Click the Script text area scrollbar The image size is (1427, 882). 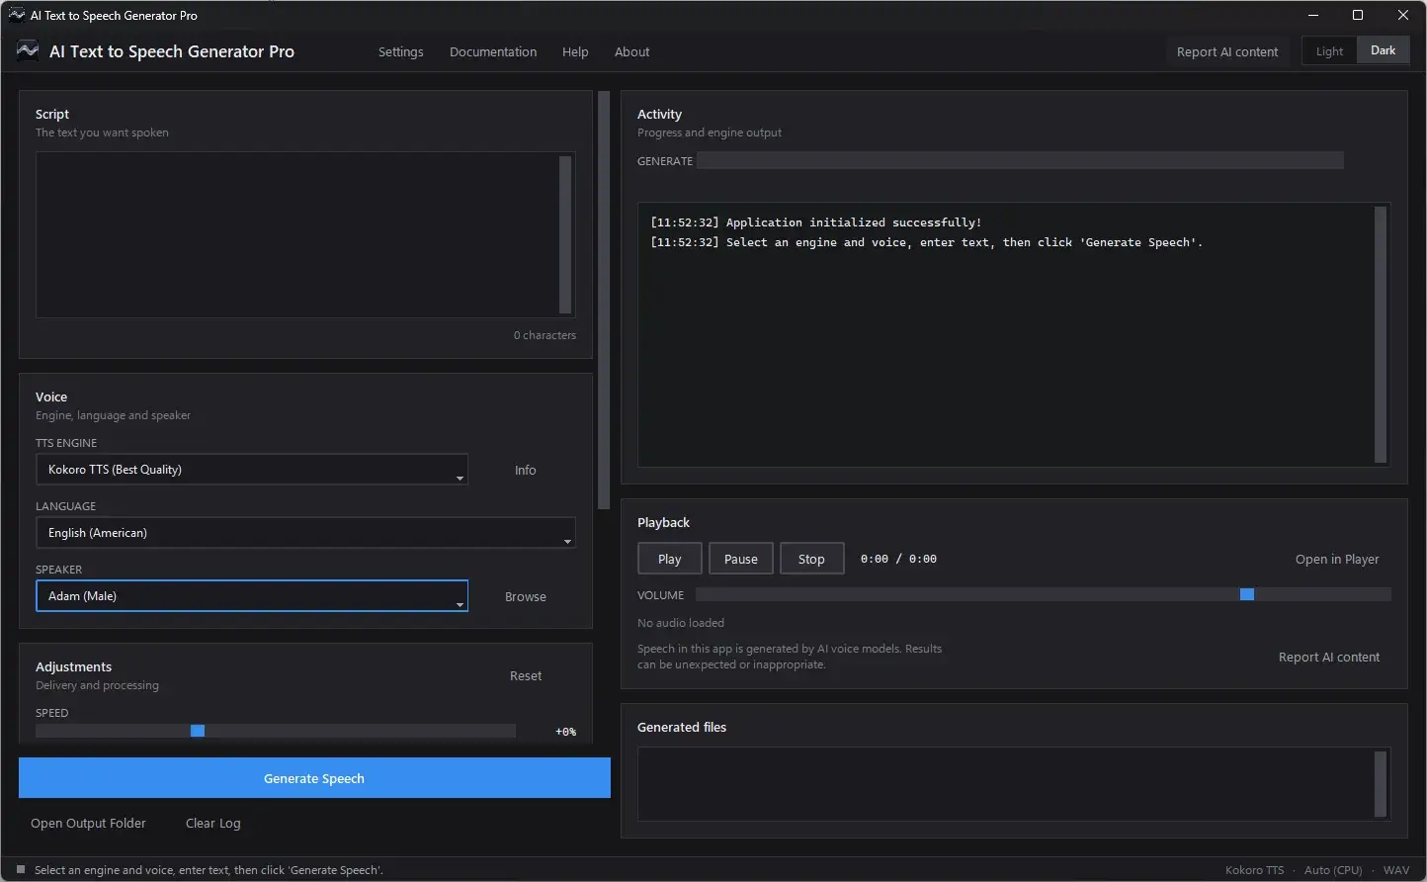[566, 234]
